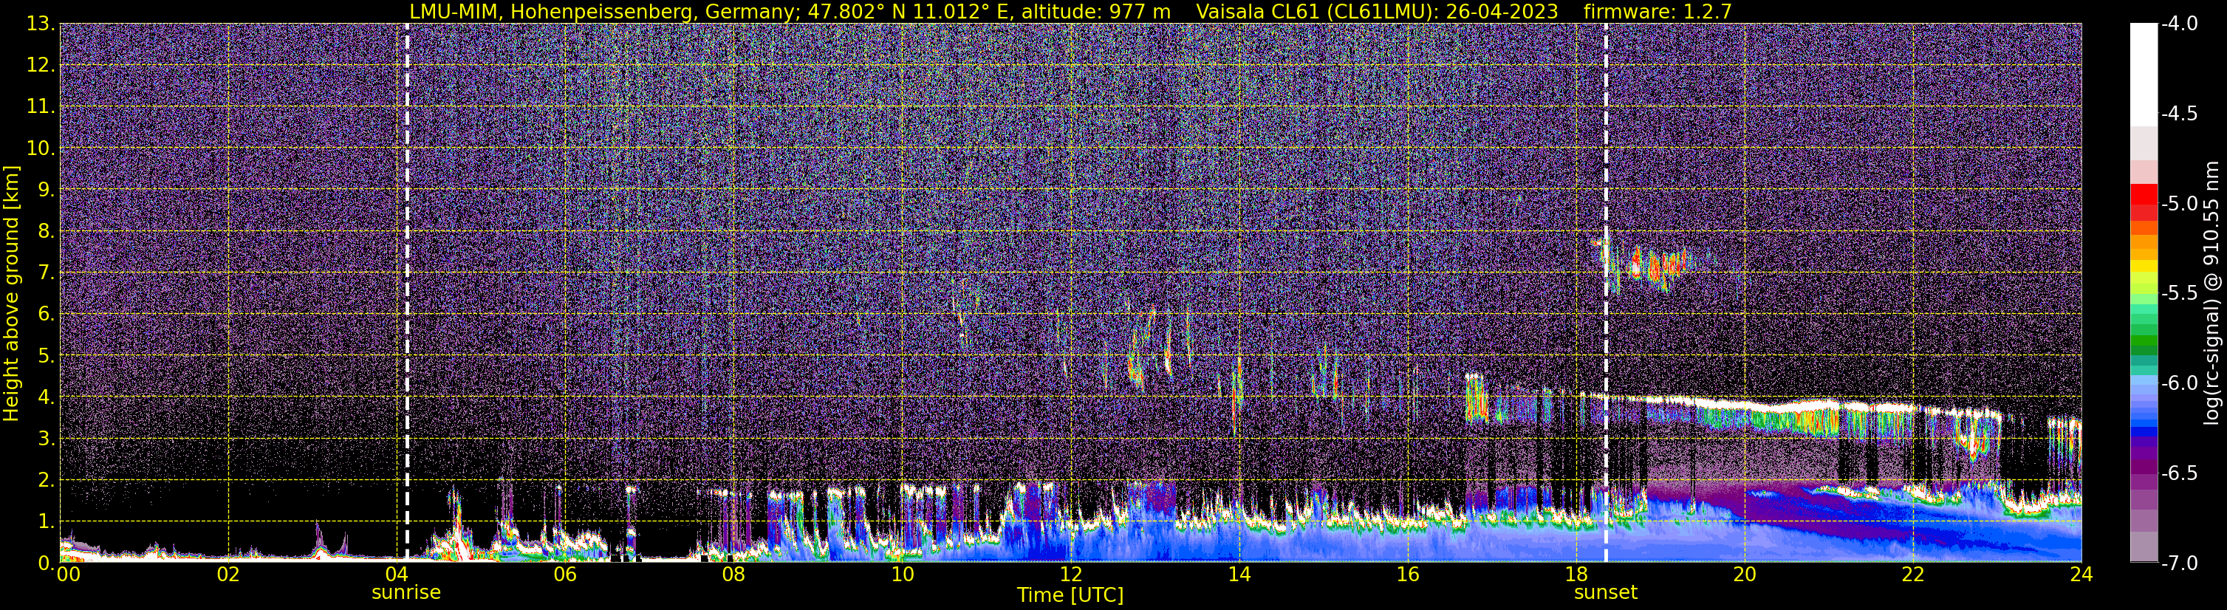Click the "-7.0" colorbar tick label

[x=2180, y=563]
